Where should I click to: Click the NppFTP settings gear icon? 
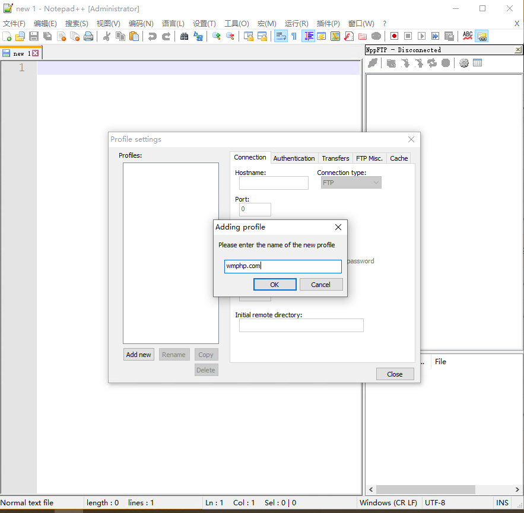(464, 63)
